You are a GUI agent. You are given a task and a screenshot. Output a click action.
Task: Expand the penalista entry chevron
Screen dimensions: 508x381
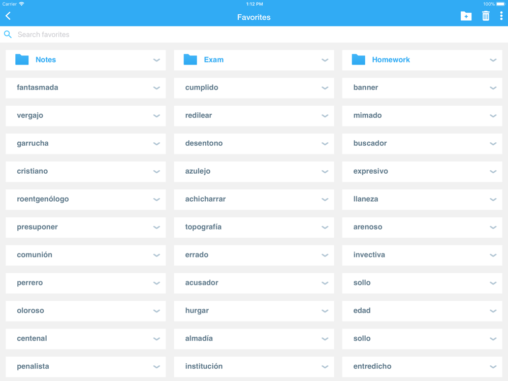pyautogui.click(x=156, y=366)
